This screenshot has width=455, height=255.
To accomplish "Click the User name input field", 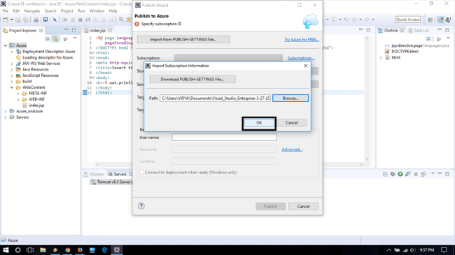I will coord(224,138).
